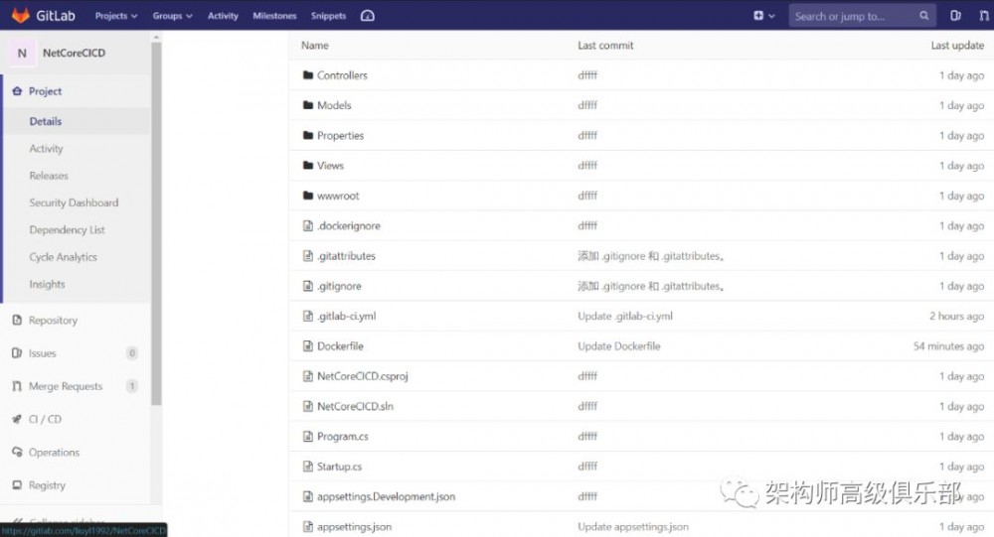The height and width of the screenshot is (537, 994).
Task: Open Cycle Analytics in sidebar
Action: 64,257
